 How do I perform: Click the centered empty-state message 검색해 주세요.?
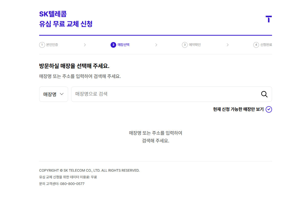click(156, 141)
